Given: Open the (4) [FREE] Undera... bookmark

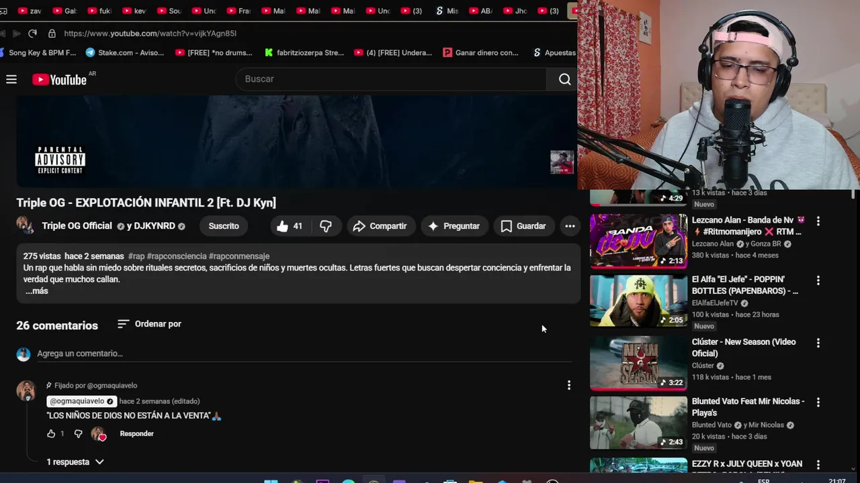Looking at the screenshot, I should [393, 53].
